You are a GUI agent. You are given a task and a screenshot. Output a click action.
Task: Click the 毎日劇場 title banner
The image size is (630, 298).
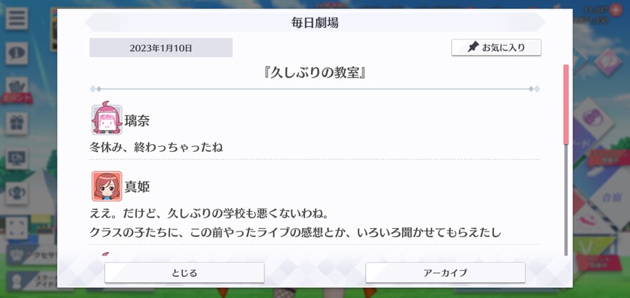click(x=315, y=22)
